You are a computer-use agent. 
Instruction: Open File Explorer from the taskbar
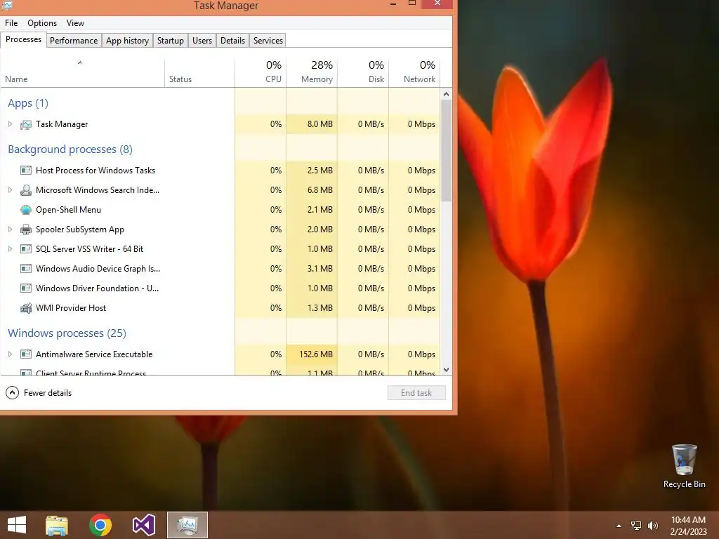(x=57, y=525)
